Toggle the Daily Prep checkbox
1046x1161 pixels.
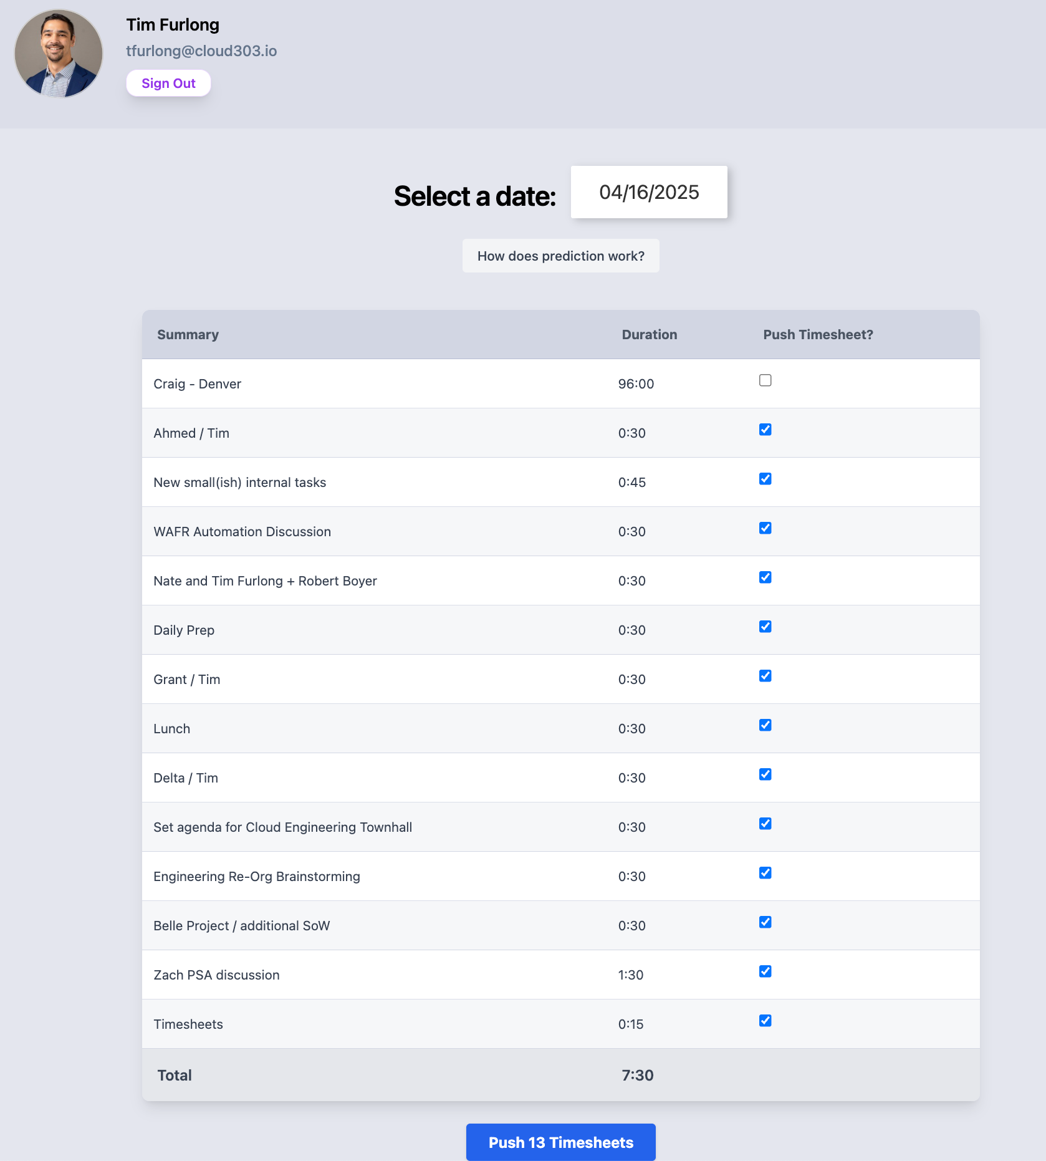765,627
